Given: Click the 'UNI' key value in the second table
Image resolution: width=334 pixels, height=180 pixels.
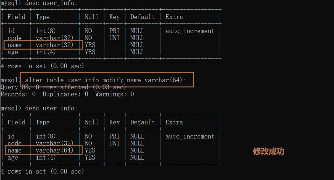Looking at the screenshot, I should 114,143.
